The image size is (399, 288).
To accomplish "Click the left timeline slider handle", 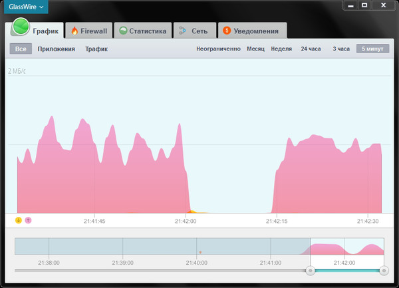I will pyautogui.click(x=310, y=271).
